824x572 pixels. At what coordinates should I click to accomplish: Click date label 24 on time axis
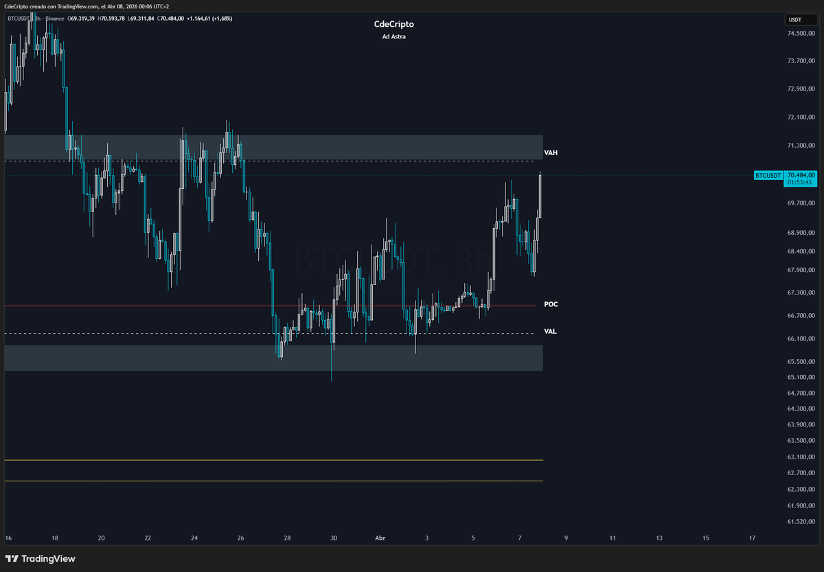pyautogui.click(x=194, y=539)
